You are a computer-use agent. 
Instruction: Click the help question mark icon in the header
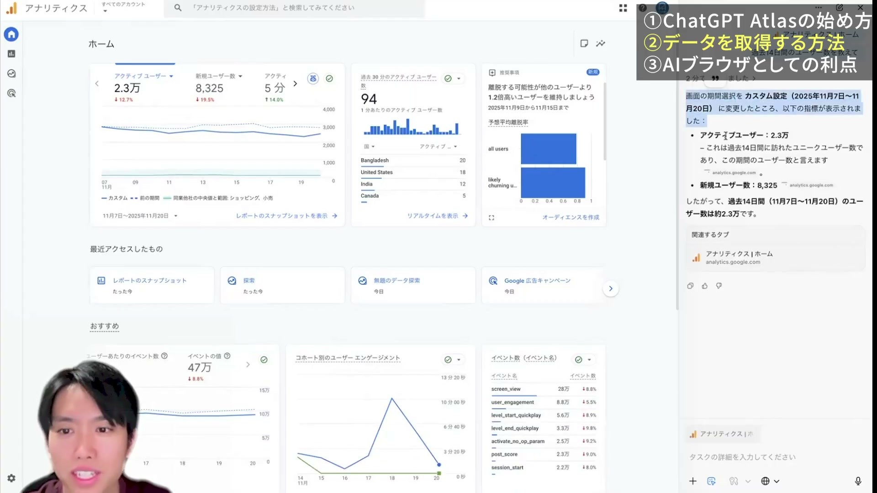pyautogui.click(x=643, y=8)
